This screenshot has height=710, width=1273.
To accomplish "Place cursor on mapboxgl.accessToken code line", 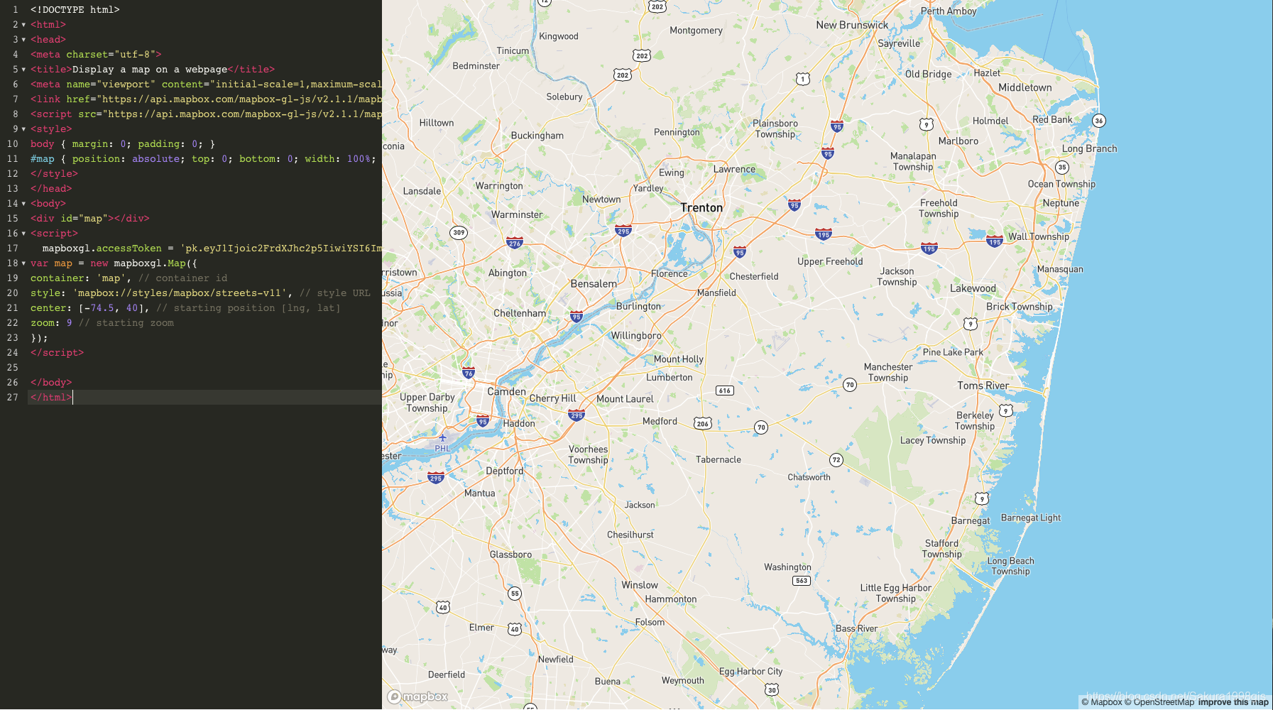I will 204,248.
